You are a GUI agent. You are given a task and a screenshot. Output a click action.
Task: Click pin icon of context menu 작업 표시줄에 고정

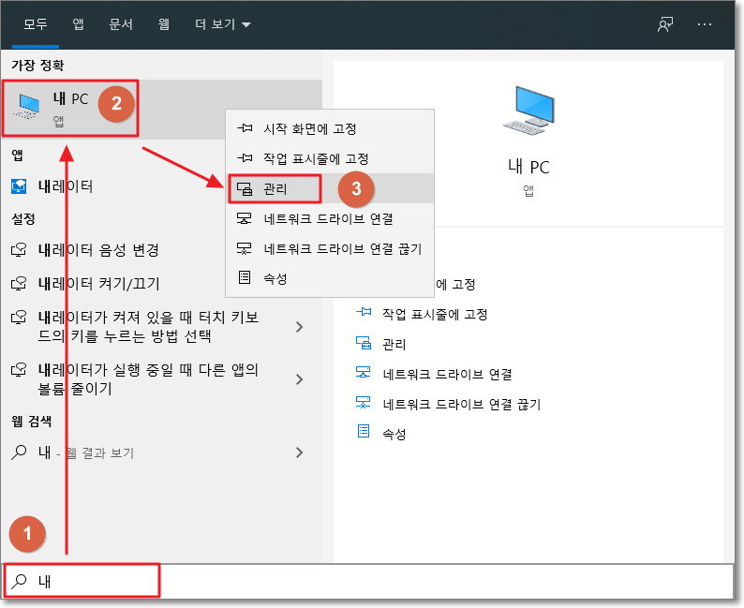click(245, 158)
